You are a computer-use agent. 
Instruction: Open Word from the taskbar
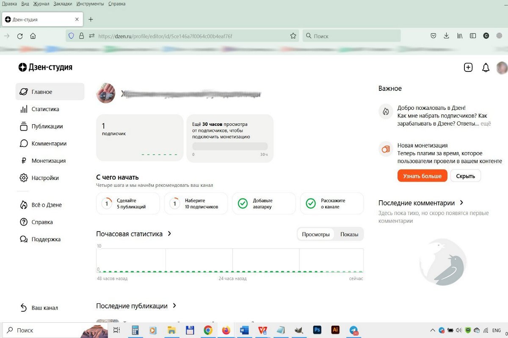[x=244, y=330]
